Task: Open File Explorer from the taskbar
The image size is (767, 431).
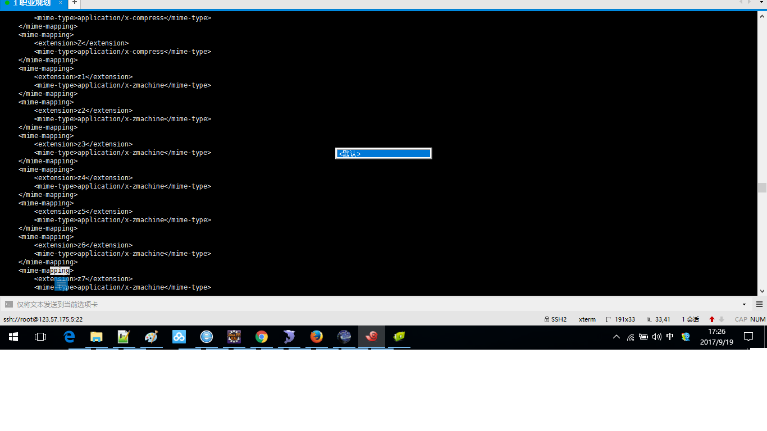Action: (x=97, y=337)
